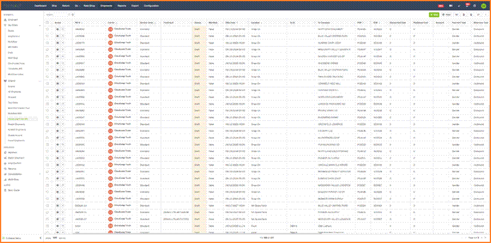The image size is (491, 243).
Task: Click the Status column header
Action: [x=198, y=23]
